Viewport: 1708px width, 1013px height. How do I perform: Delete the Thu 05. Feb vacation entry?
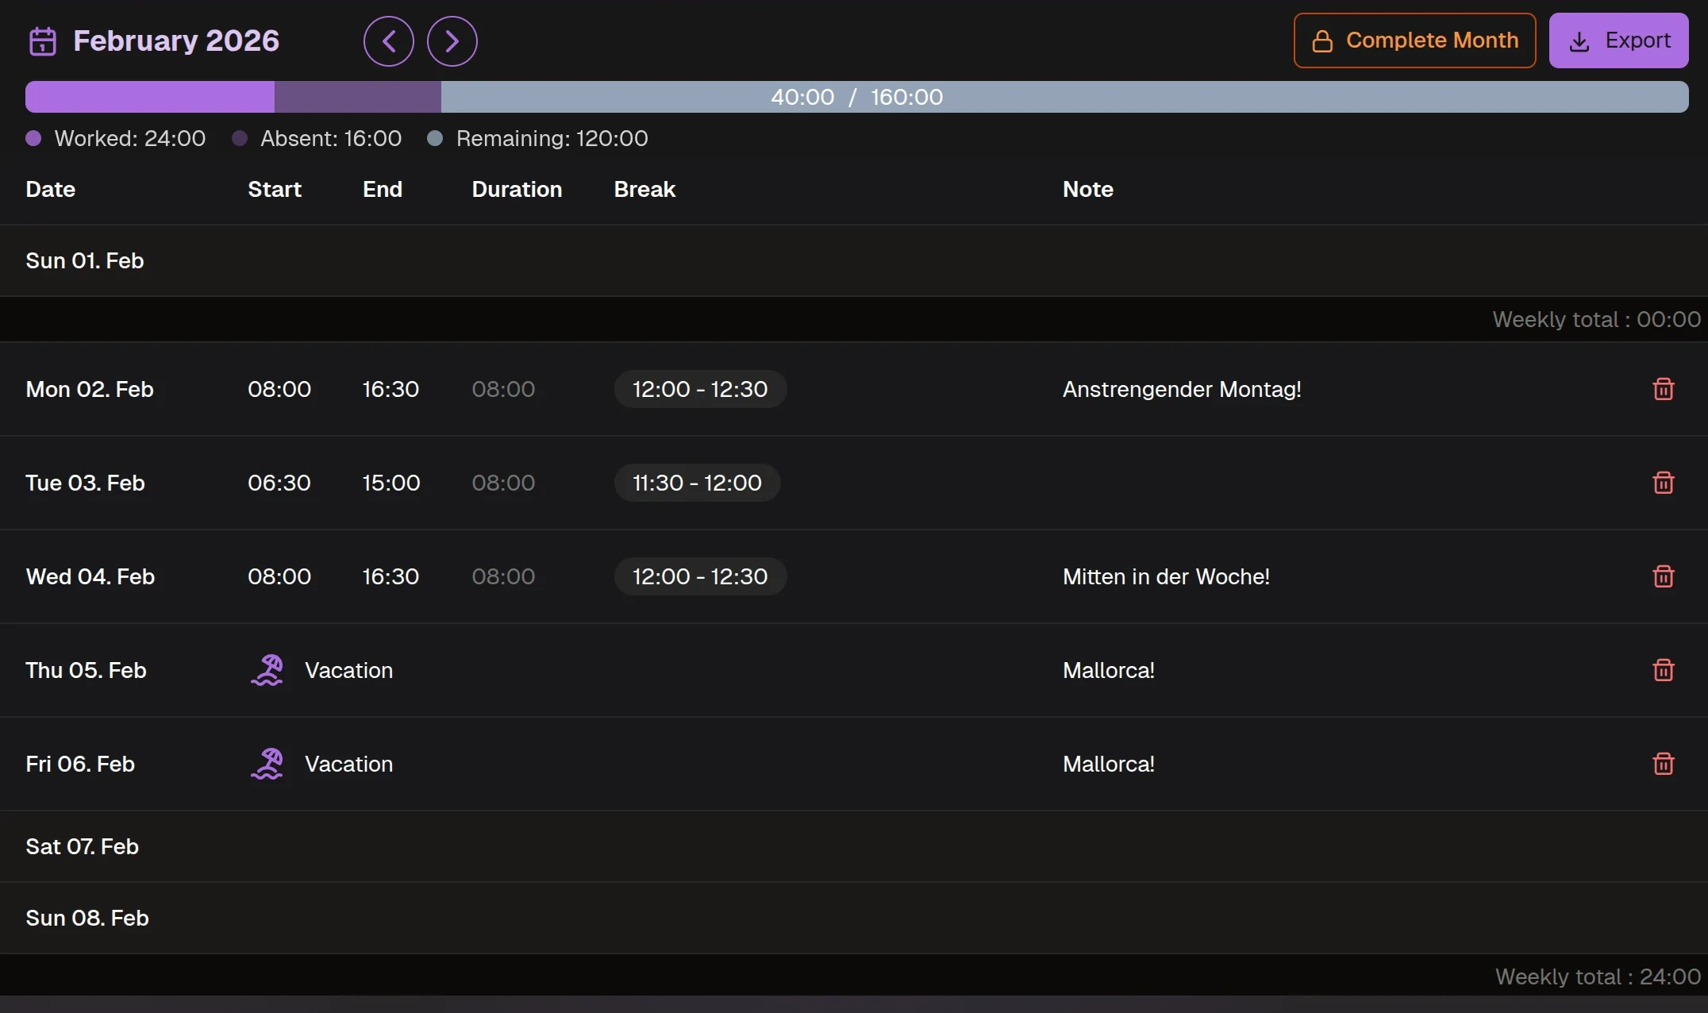coord(1664,670)
